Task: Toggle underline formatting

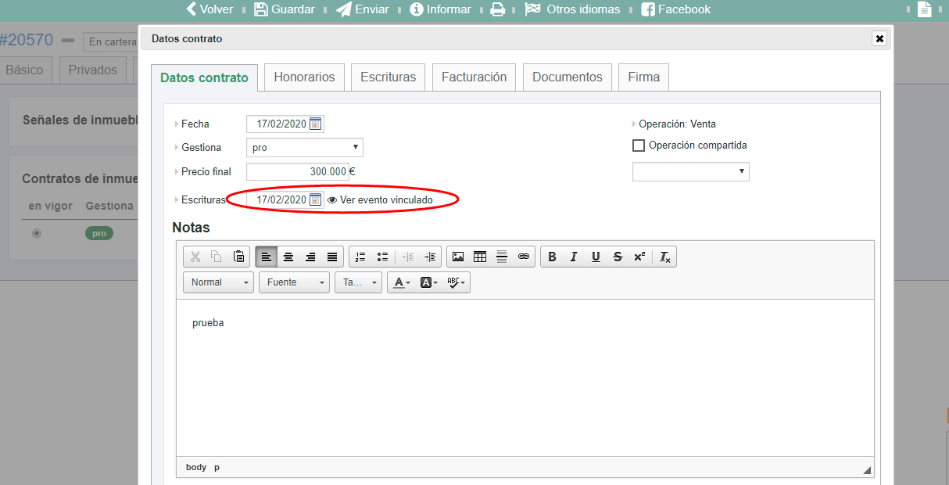Action: pyautogui.click(x=596, y=257)
